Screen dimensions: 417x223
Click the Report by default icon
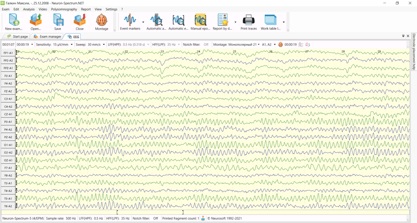(222, 20)
